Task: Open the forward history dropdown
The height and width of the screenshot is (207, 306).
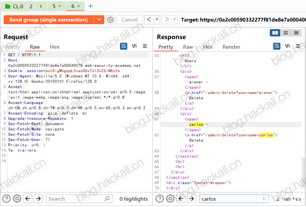Action: (174, 20)
